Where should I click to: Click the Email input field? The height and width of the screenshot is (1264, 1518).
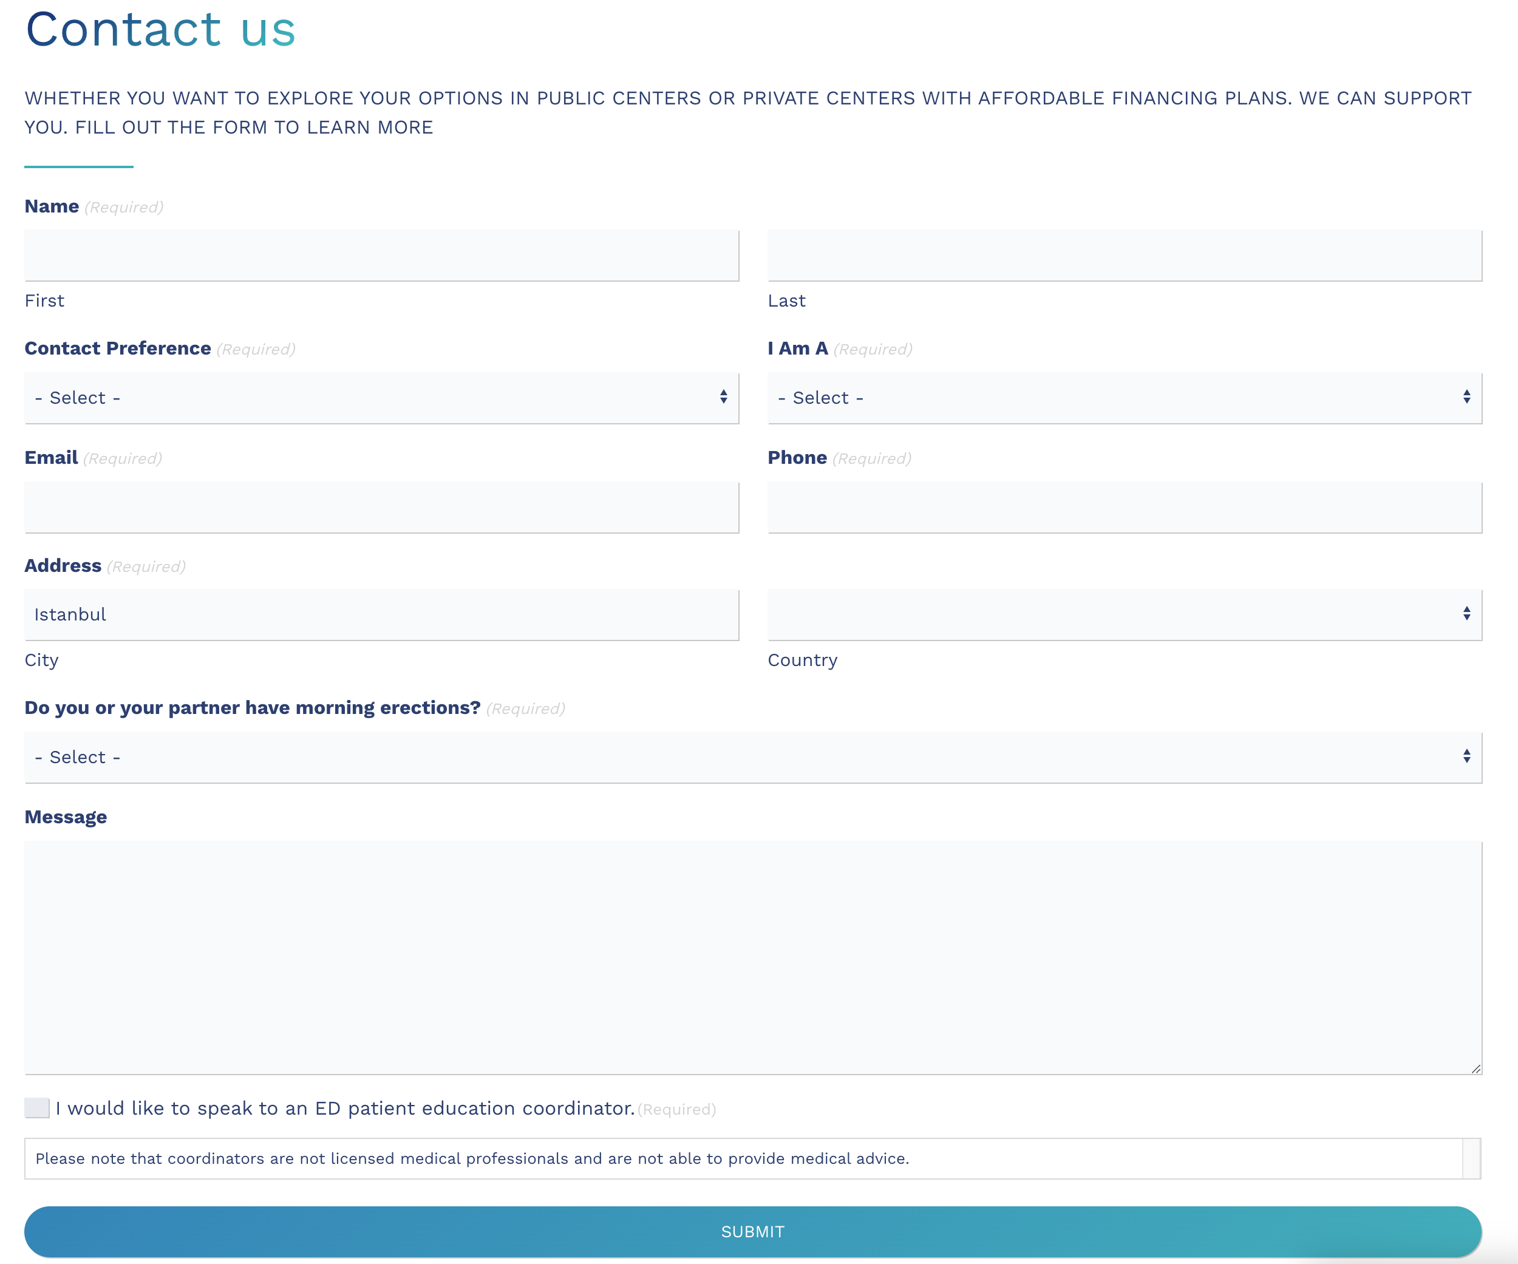381,508
